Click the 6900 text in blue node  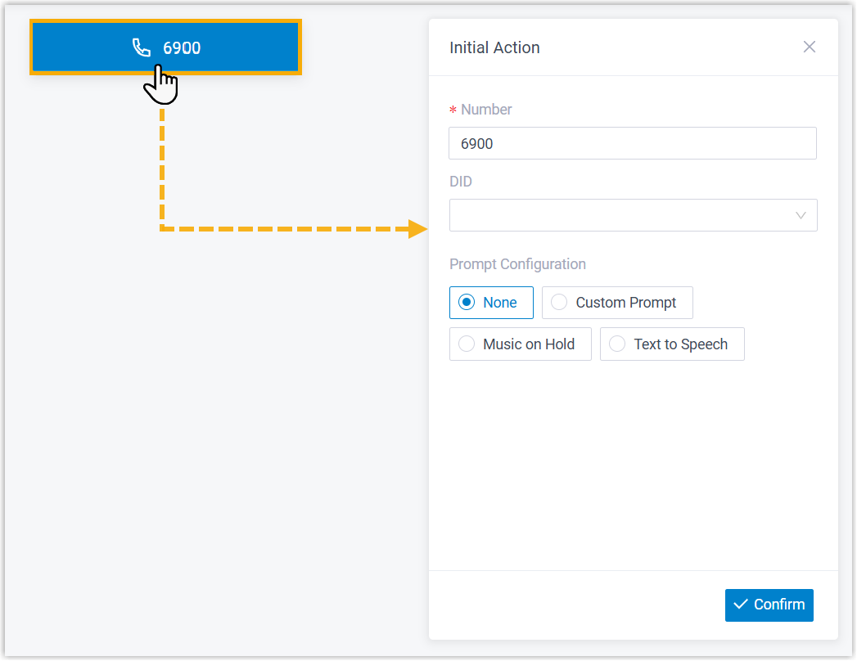(x=182, y=47)
